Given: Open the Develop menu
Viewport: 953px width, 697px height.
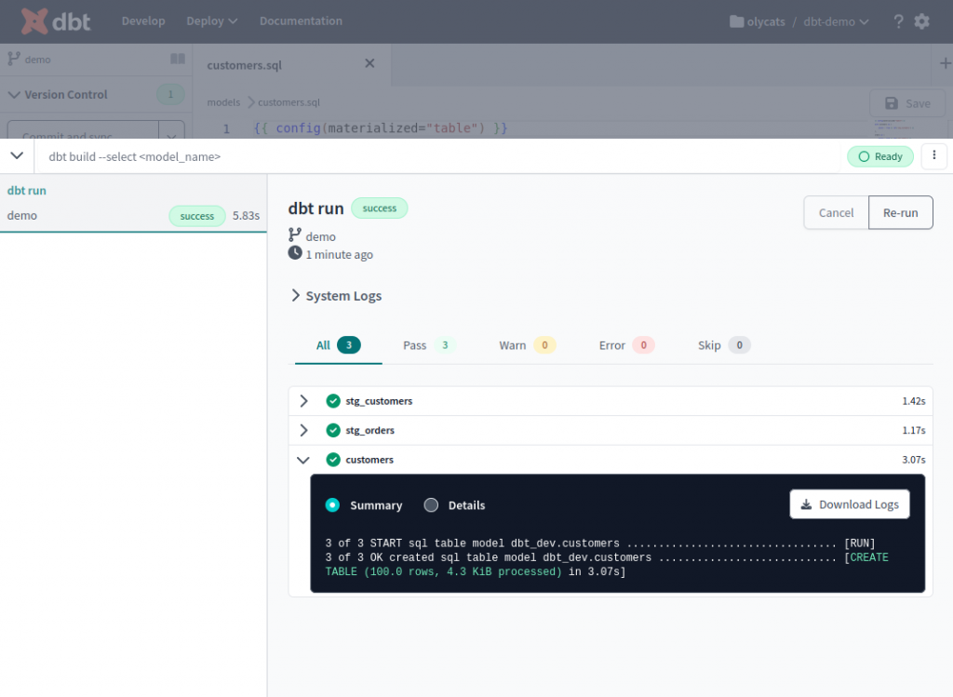Looking at the screenshot, I should [143, 21].
